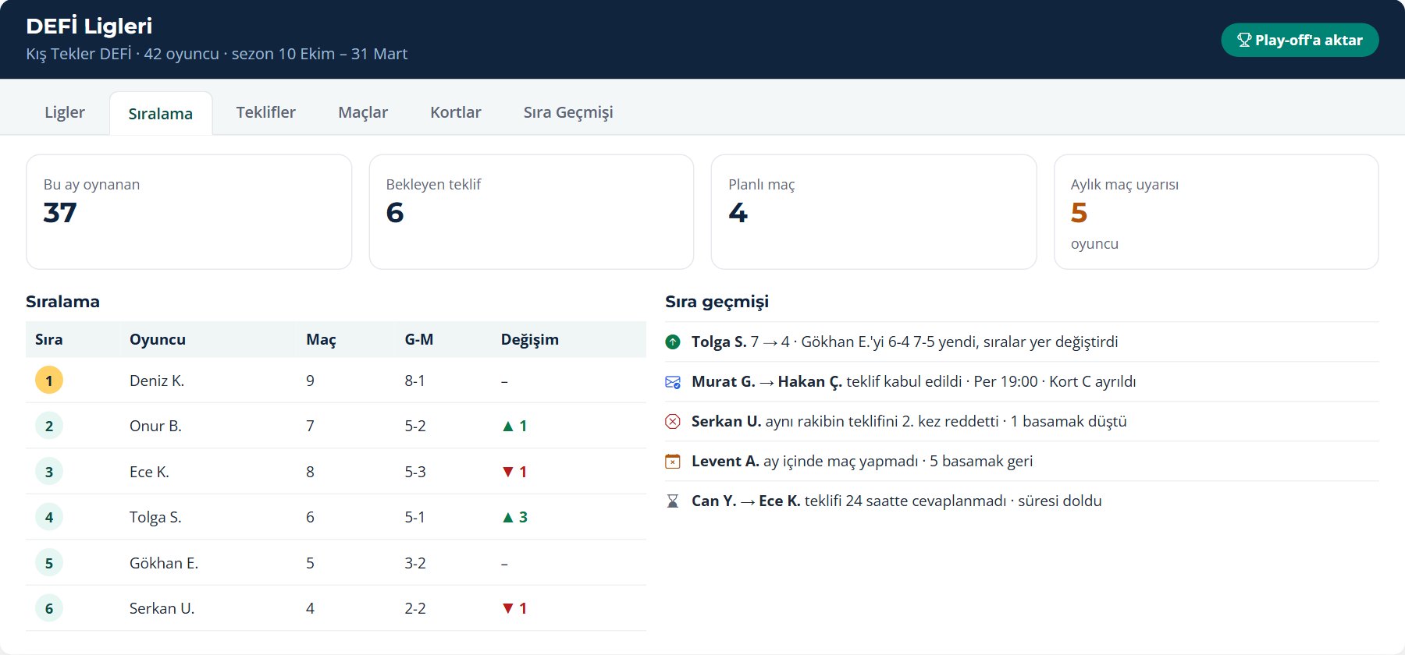The height and width of the screenshot is (655, 1405).
Task: Select player Gökhan E. in the table
Action: click(x=164, y=563)
